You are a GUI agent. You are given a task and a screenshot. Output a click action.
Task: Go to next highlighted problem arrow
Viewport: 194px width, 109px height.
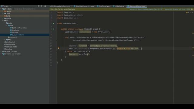click(x=192, y=12)
